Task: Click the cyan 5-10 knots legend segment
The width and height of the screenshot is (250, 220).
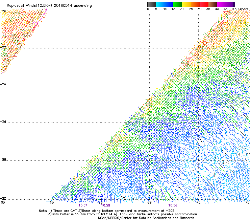Action: point(160,4)
